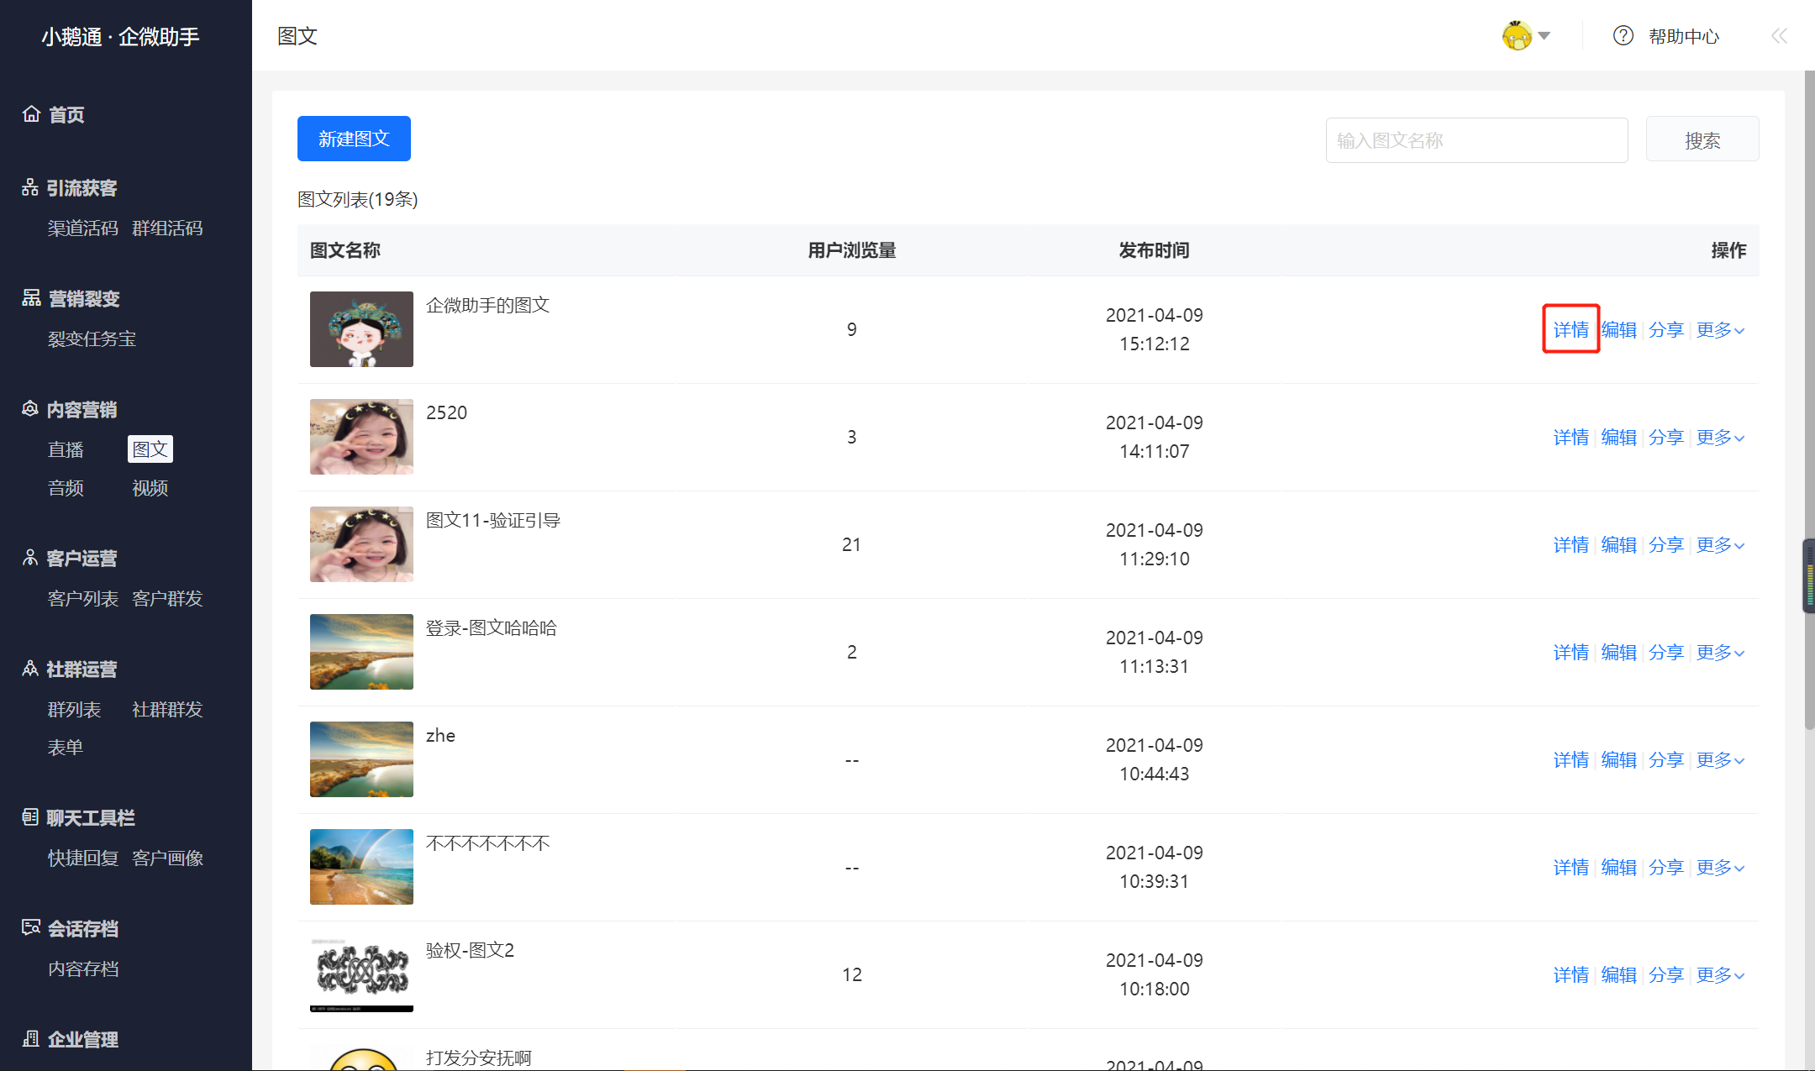The width and height of the screenshot is (1815, 1071).
Task: Click article title 登录-图文哈哈哈
Action: pyautogui.click(x=492, y=627)
